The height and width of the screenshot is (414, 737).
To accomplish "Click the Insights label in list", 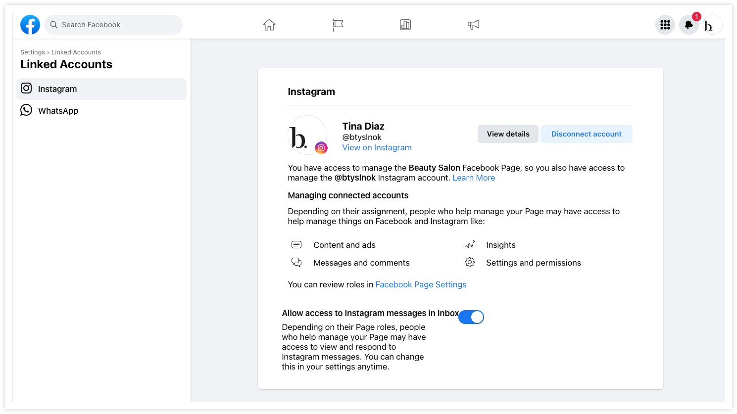I will pyautogui.click(x=501, y=245).
